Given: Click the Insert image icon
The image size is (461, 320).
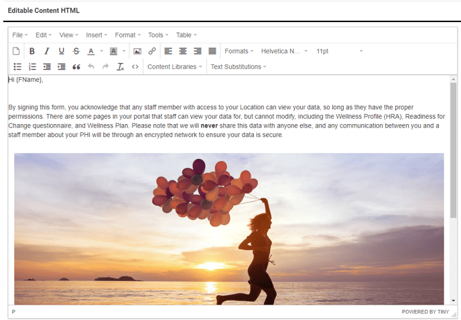Looking at the screenshot, I should pyautogui.click(x=137, y=51).
